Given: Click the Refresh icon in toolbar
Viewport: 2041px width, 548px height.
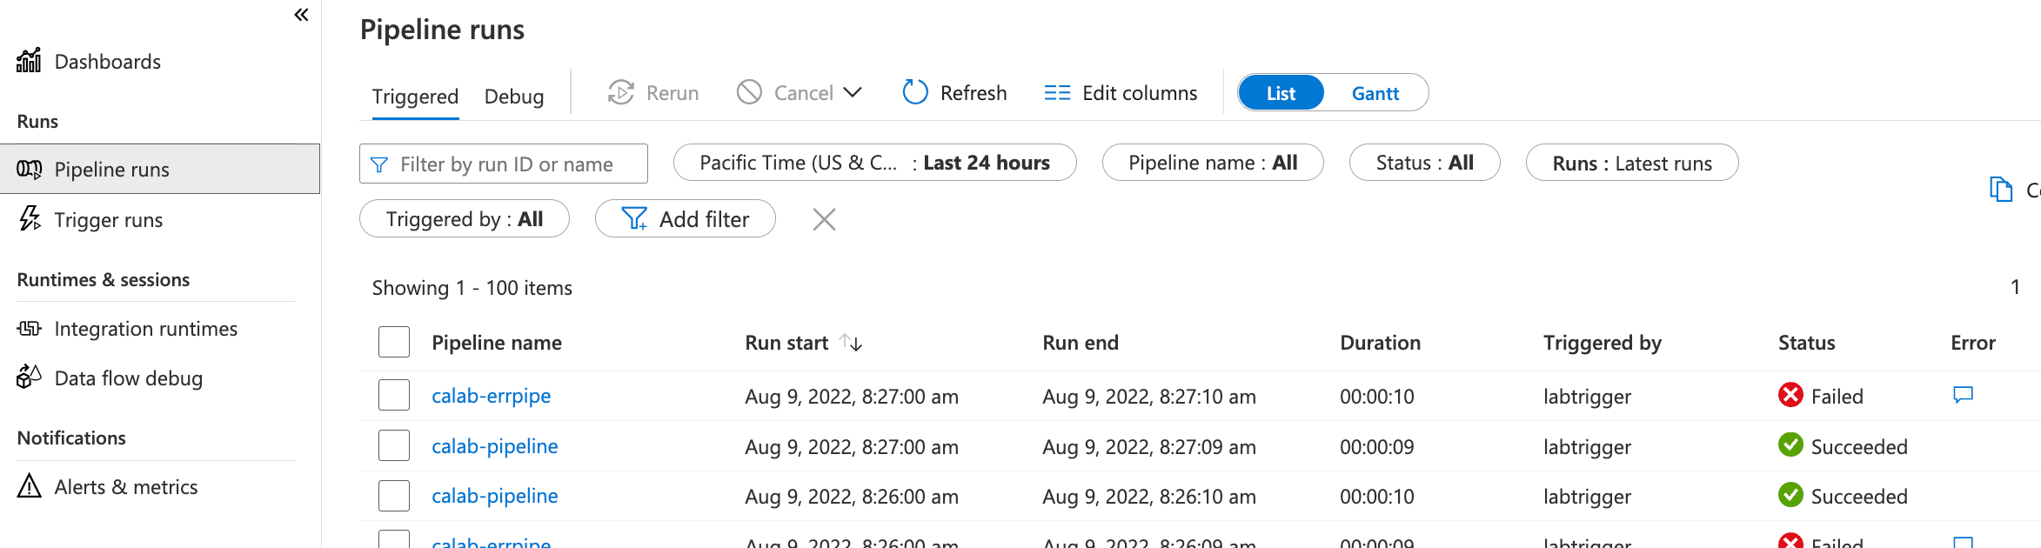Looking at the screenshot, I should [915, 92].
